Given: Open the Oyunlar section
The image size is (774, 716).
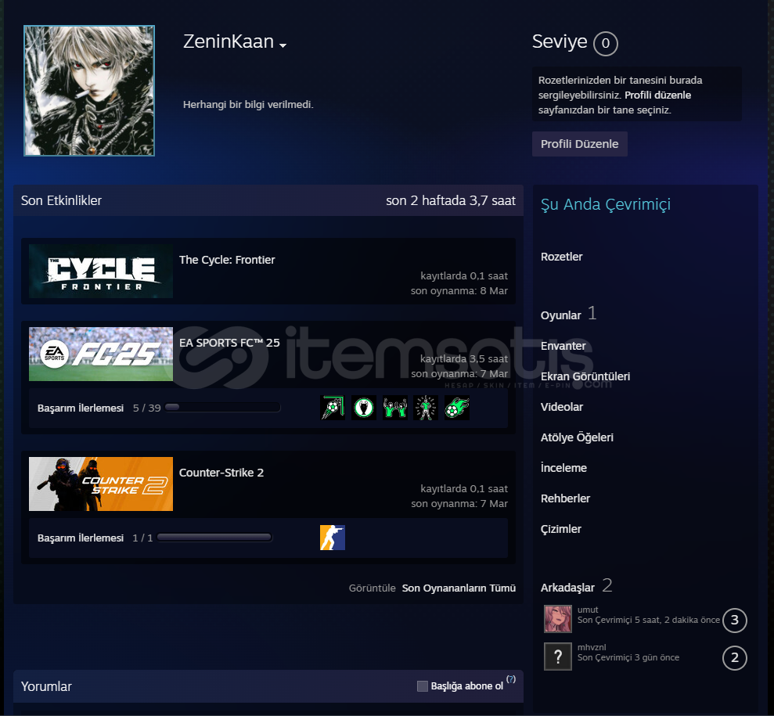Looking at the screenshot, I should click(x=561, y=315).
